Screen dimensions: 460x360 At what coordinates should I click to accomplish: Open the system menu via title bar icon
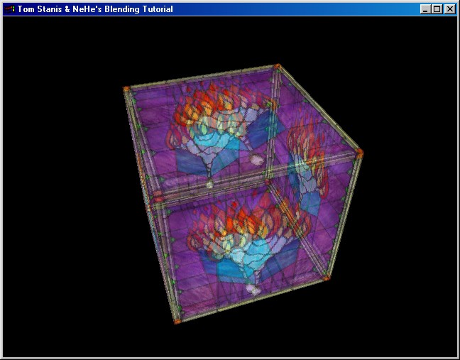pyautogui.click(x=10, y=9)
